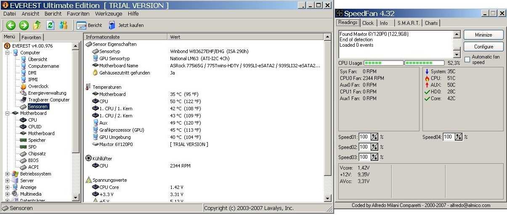Expand the Anzeige tree node

tap(7, 187)
